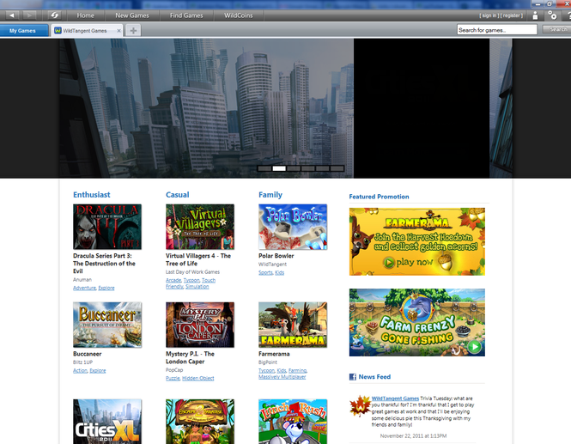
Task: Click the Dracula Series Part 3 title
Action: click(x=104, y=264)
